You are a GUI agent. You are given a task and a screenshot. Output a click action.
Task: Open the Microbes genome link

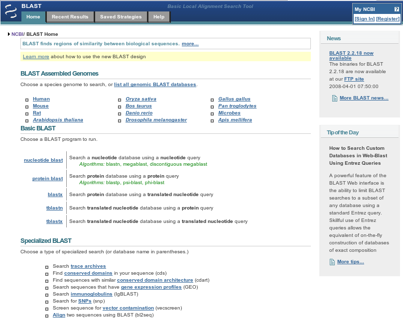[x=229, y=112]
